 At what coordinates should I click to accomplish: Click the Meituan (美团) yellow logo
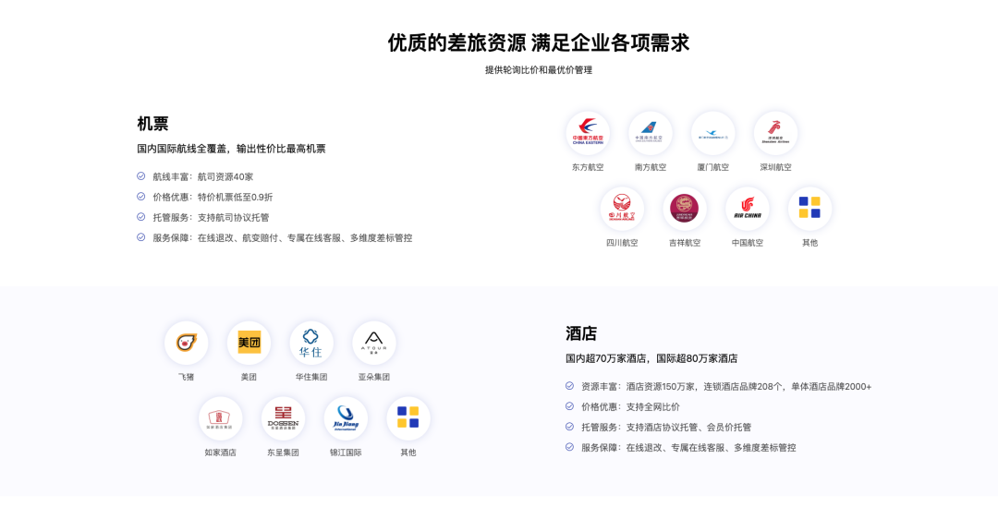pyautogui.click(x=249, y=343)
